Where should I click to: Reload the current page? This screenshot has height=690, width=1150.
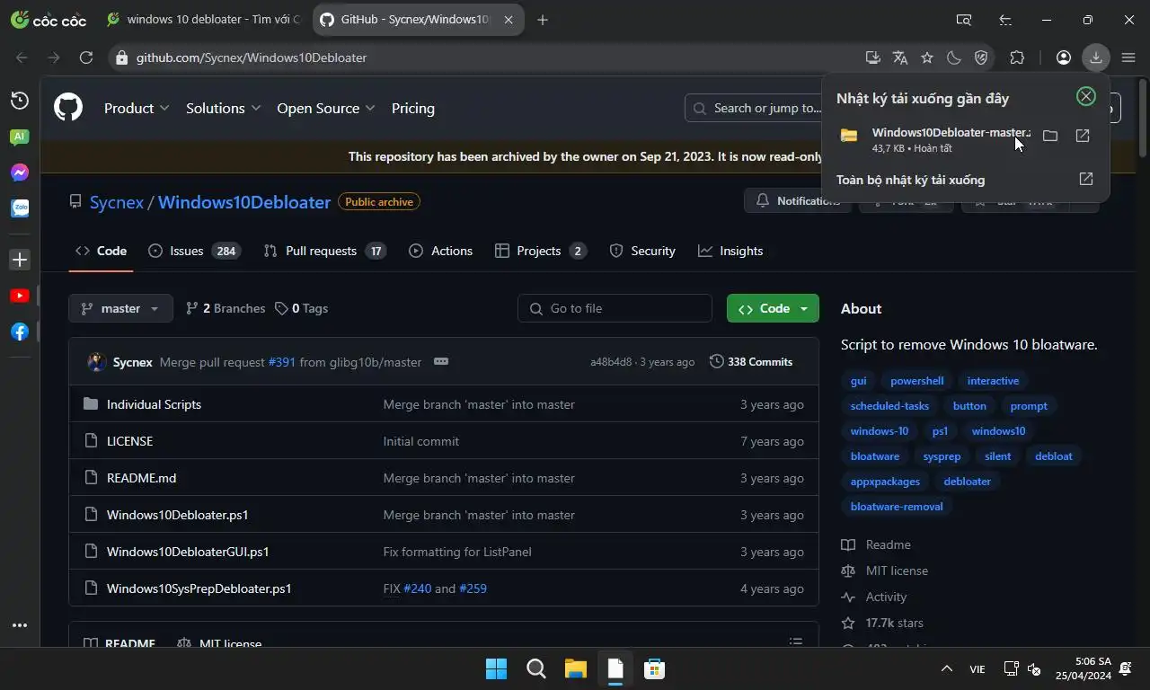click(x=86, y=57)
